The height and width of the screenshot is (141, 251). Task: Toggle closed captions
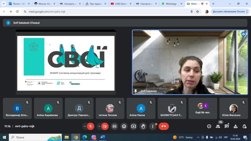tap(114, 126)
